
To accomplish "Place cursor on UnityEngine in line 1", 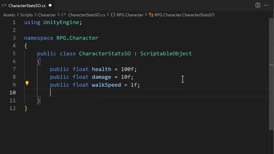I will click(61, 22).
